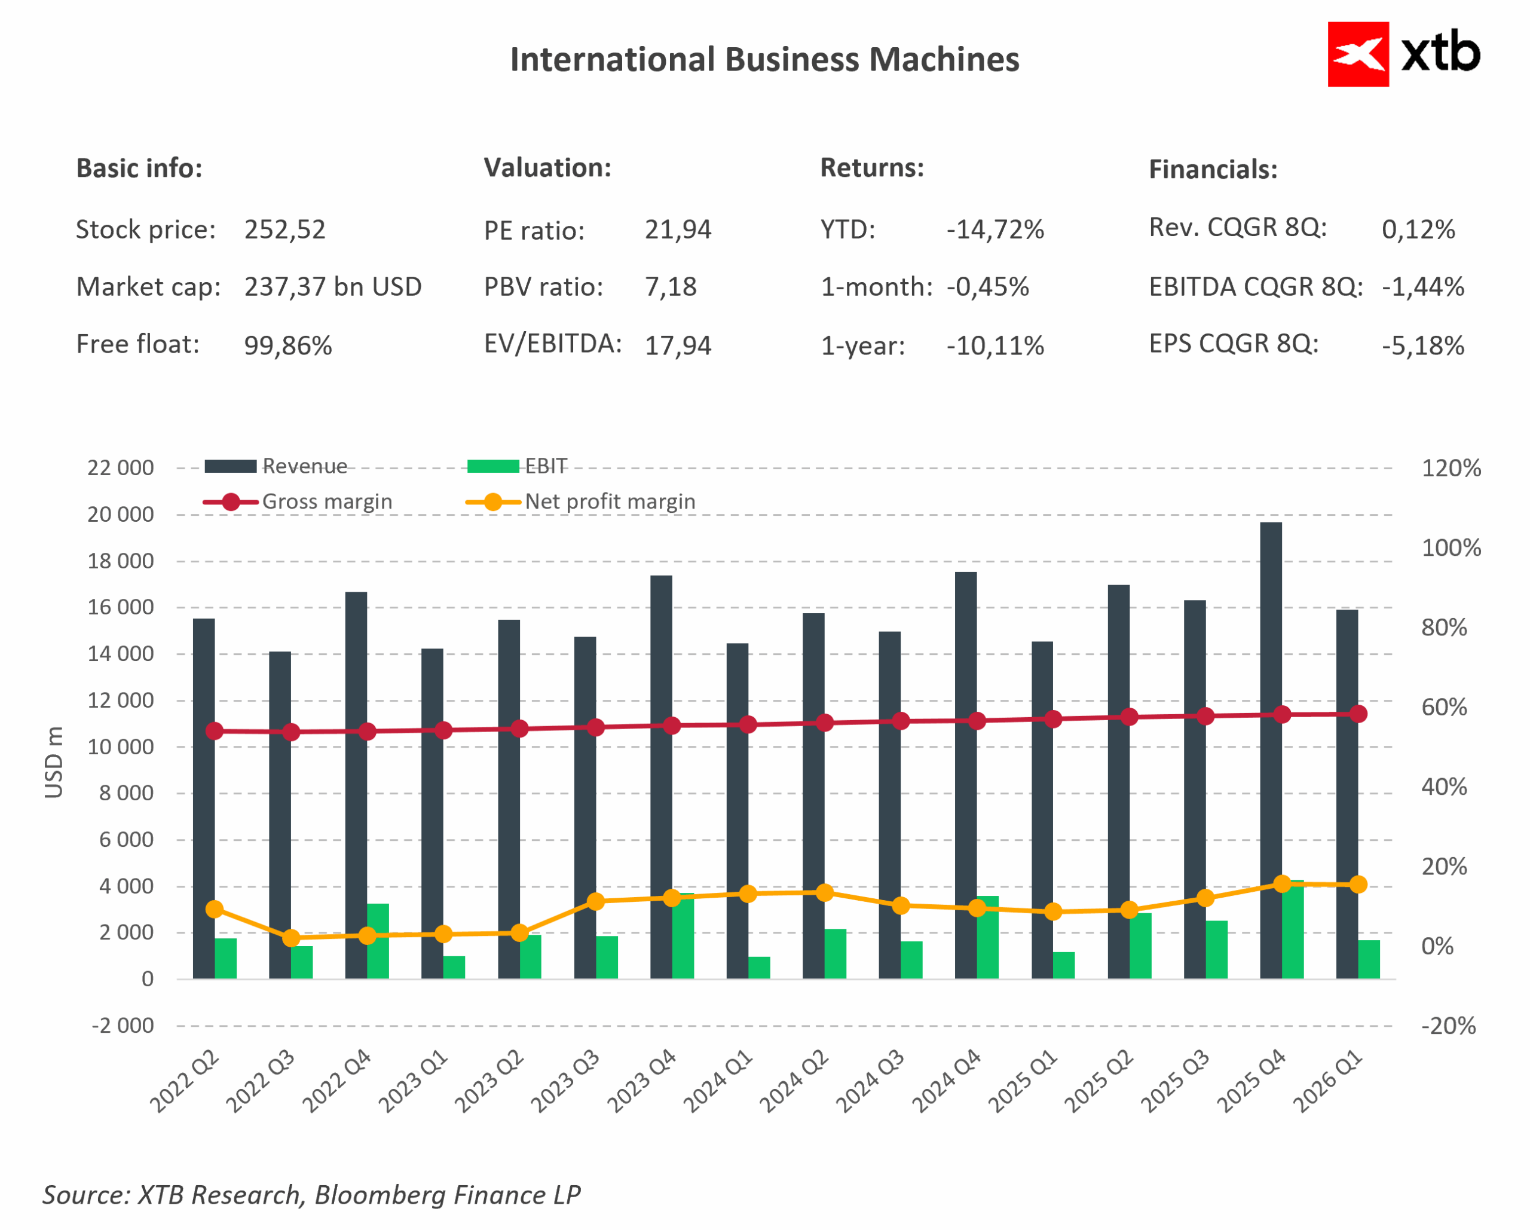Click the 2024 Q4 revenue bar
This screenshot has width=1530, height=1230.
(966, 775)
